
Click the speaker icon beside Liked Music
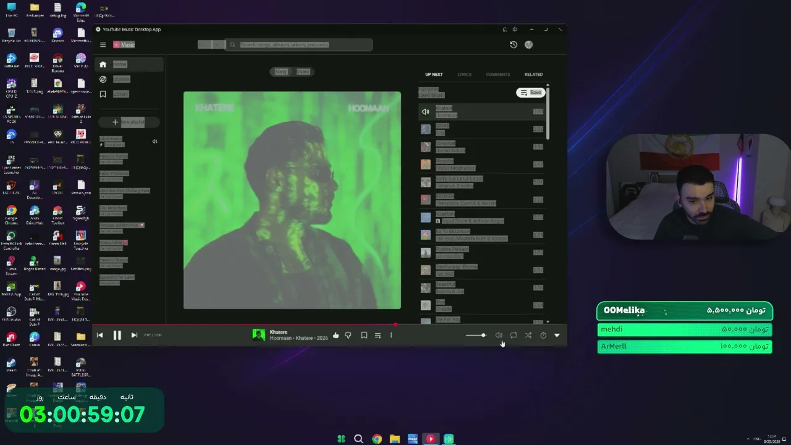pyautogui.click(x=154, y=142)
